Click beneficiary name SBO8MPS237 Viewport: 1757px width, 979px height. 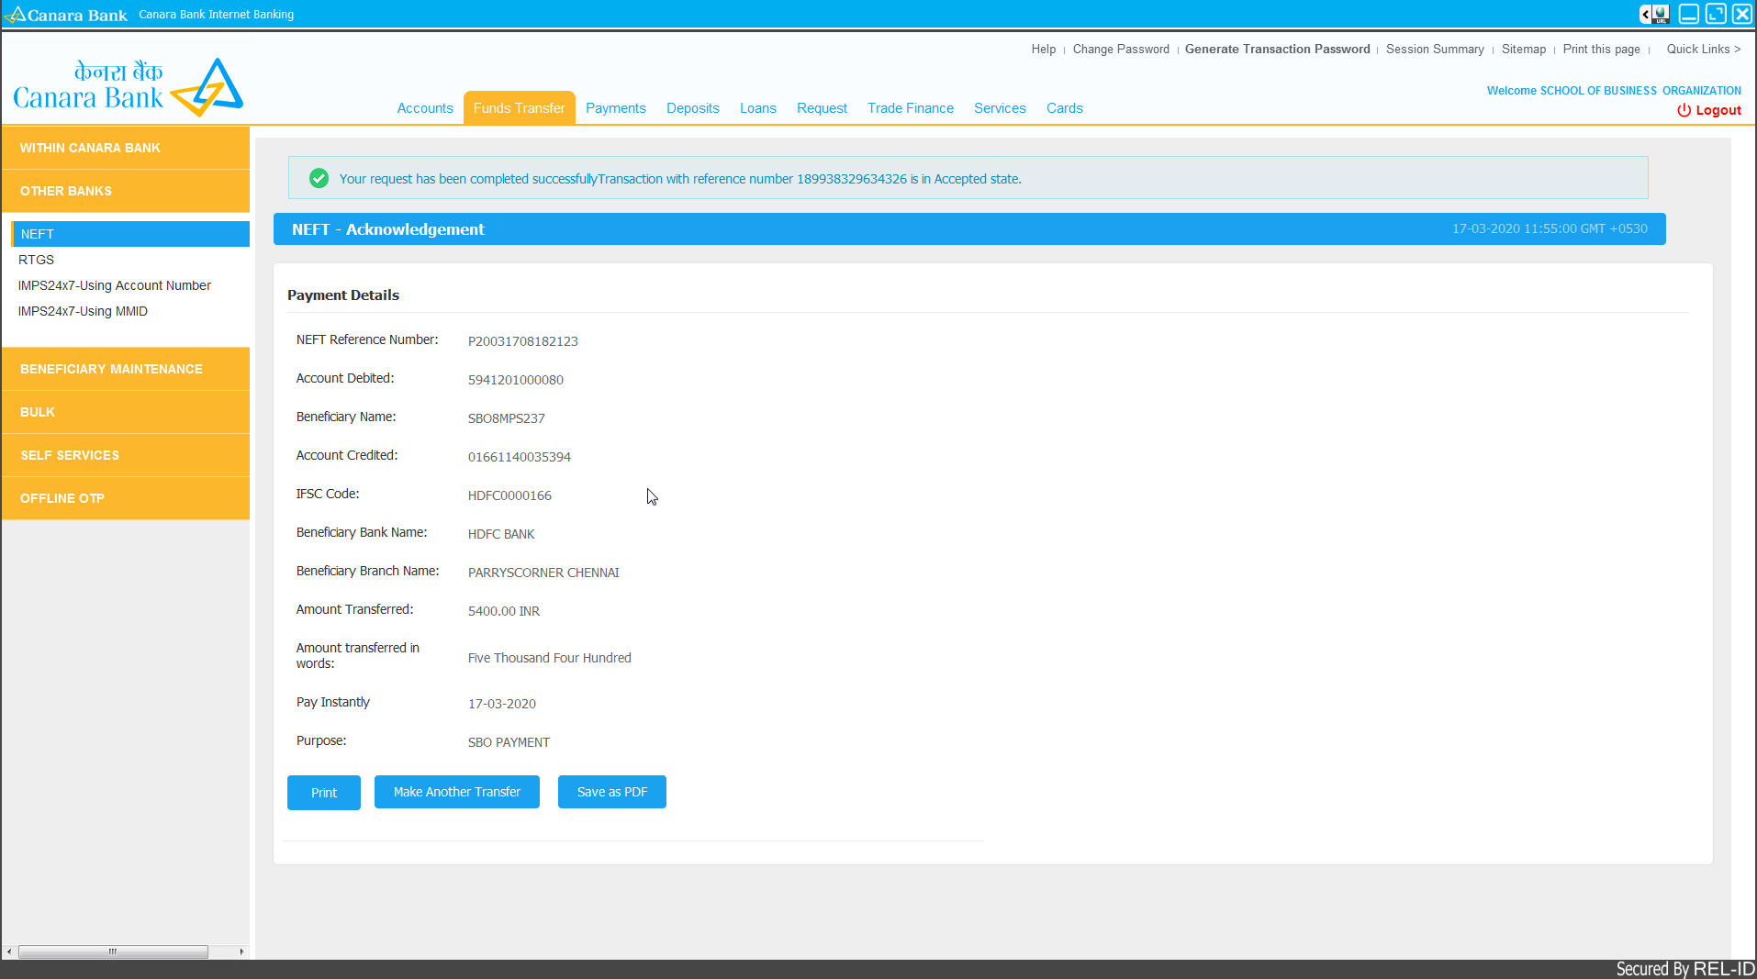507,418
